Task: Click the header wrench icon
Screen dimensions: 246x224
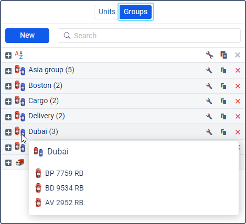Action: pyautogui.click(x=209, y=55)
